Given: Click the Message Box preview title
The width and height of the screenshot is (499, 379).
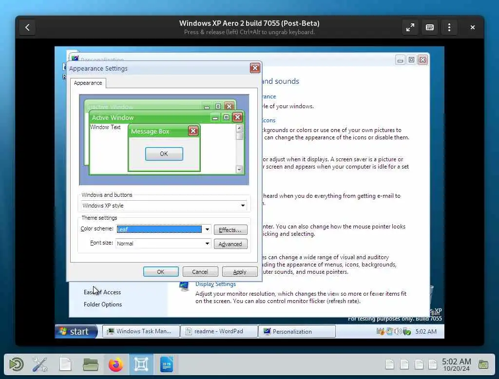Looking at the screenshot, I should tap(150, 131).
